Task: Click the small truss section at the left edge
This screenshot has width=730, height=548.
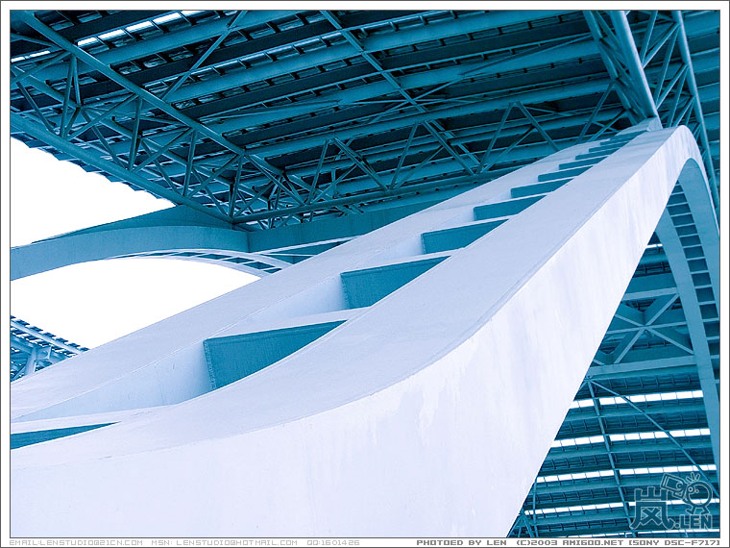Action: (38, 348)
